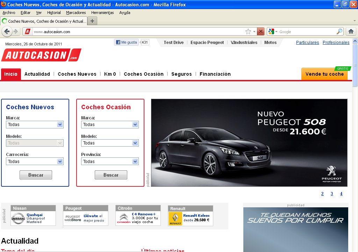Expand Carrocería dropdown in Coches Nuevos
Image resolution: width=358 pixels, height=252 pixels.
[60, 161]
